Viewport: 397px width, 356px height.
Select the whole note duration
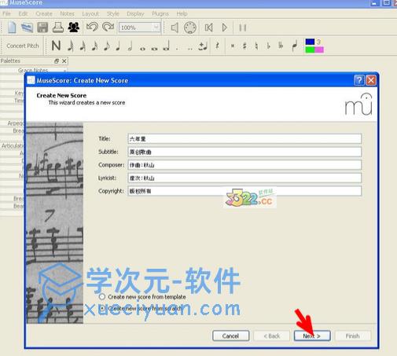tap(142, 49)
